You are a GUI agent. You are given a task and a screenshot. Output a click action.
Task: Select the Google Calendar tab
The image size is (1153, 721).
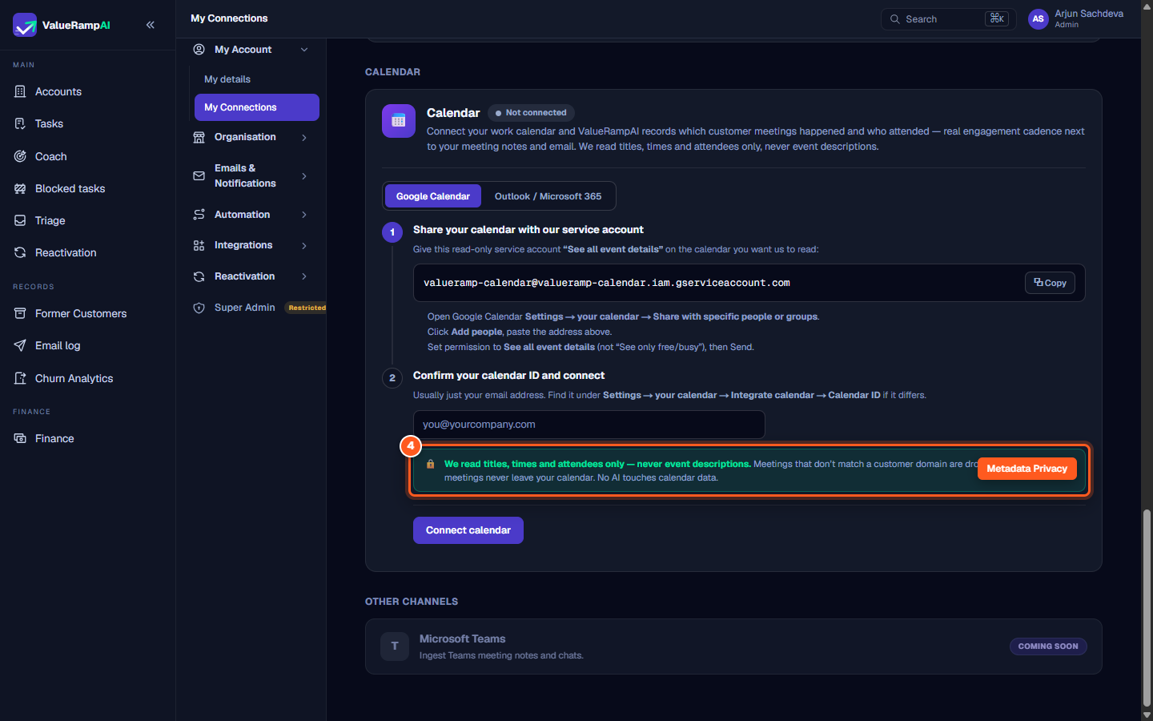433,196
